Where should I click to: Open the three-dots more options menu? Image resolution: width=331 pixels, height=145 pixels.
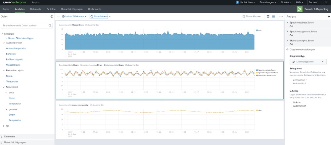coord(281,17)
